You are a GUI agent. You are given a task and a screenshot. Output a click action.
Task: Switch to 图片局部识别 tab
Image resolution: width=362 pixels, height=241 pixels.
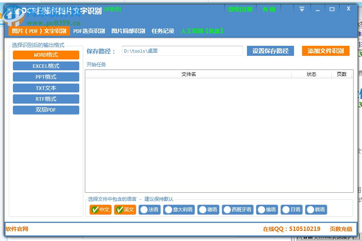[x=128, y=31]
